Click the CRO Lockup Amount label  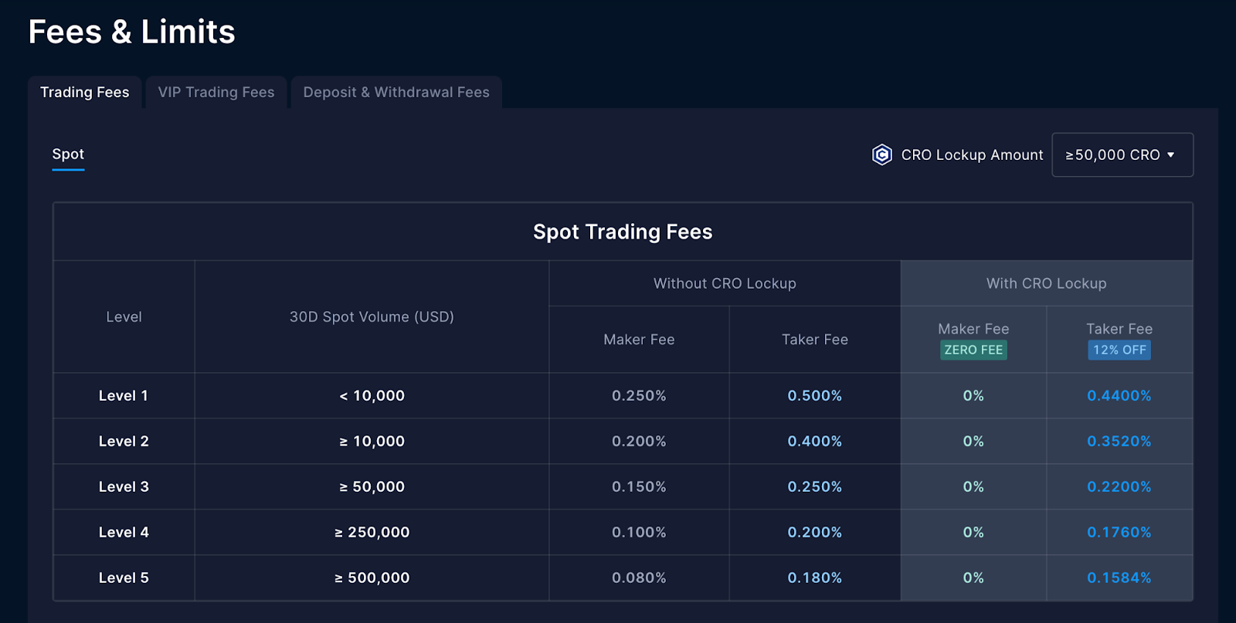(972, 155)
